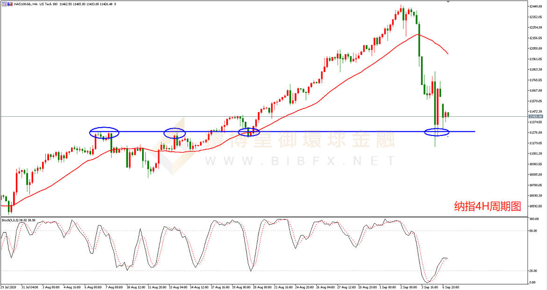Select the first blue ellipse near 7 Aug
Viewport: 547px width, 290px height.
click(104, 133)
